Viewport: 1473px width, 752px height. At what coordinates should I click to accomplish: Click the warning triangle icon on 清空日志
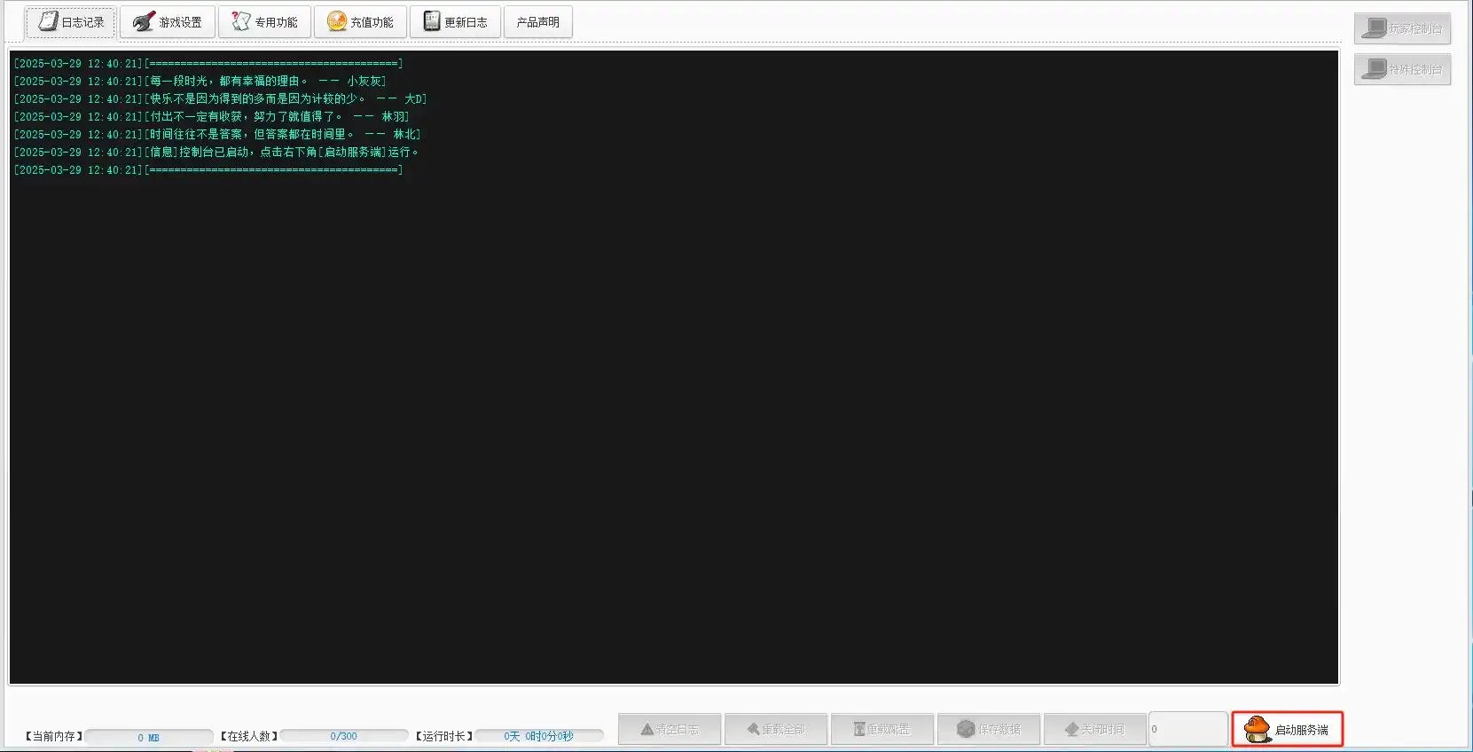click(x=647, y=729)
